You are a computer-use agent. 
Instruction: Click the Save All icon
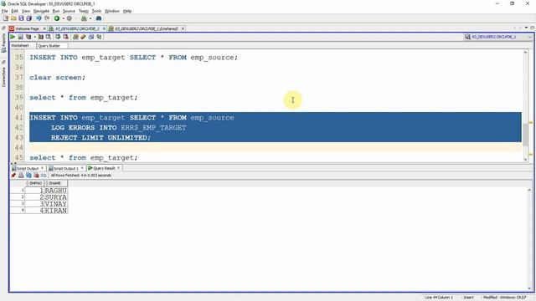coord(28,18)
